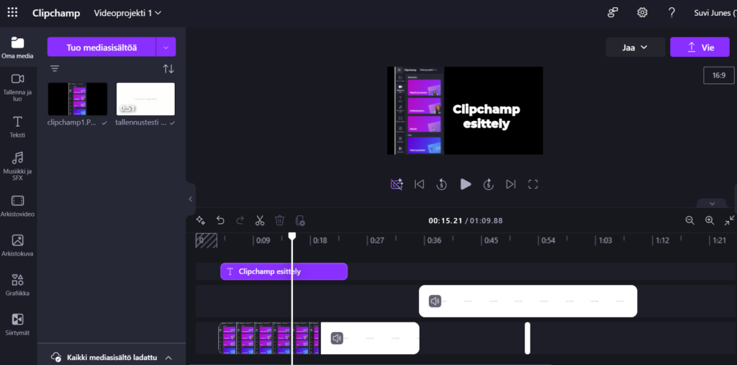Click the sort media arrows icon
This screenshot has height=365, width=737.
coord(168,69)
